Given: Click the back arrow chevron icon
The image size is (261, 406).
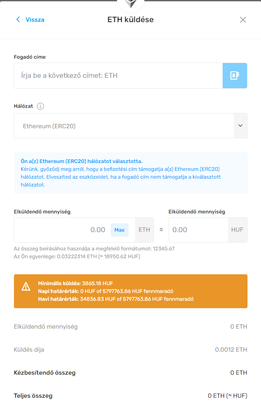Looking at the screenshot, I should pyautogui.click(x=18, y=20).
